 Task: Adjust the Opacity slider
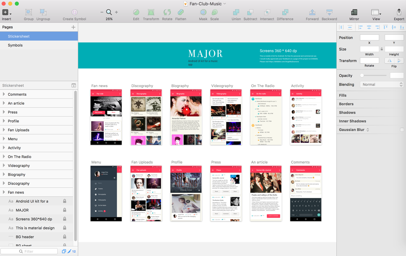tap(373, 76)
